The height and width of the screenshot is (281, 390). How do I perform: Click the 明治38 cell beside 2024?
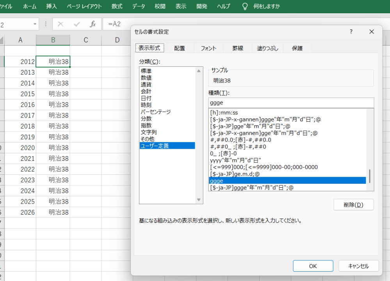[x=53, y=191]
